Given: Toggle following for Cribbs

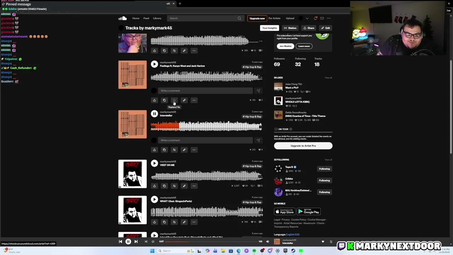Looking at the screenshot, I should click(x=324, y=181).
